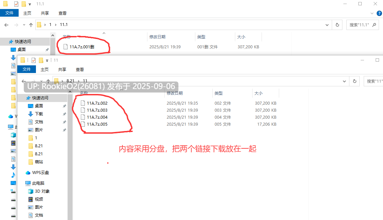Image resolution: width=383 pixels, height=220 pixels.
Task: Open recent locations dropdown in the 11.1 window
Action: click(x=24, y=25)
